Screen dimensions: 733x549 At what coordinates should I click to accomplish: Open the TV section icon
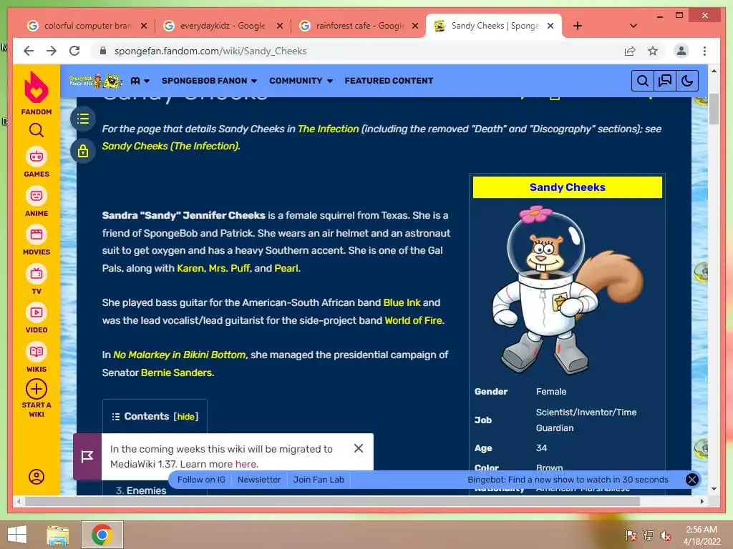(37, 274)
